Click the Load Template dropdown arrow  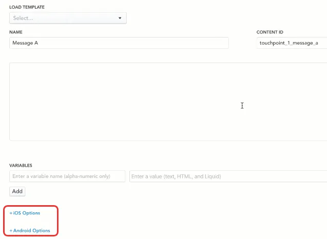(x=120, y=18)
